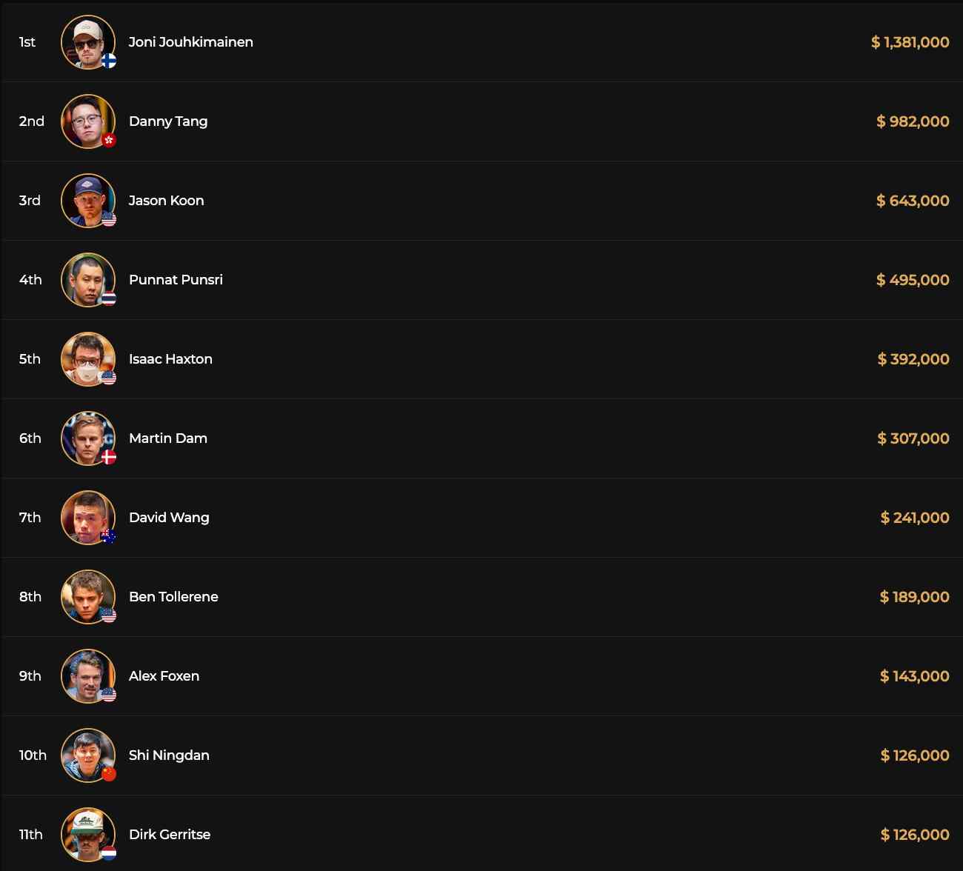
Task: Click the Finland flag on Joni's avatar
Action: point(109,61)
